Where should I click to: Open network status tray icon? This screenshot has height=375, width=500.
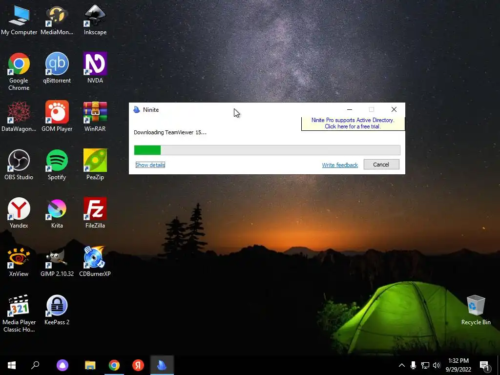[x=425, y=365]
